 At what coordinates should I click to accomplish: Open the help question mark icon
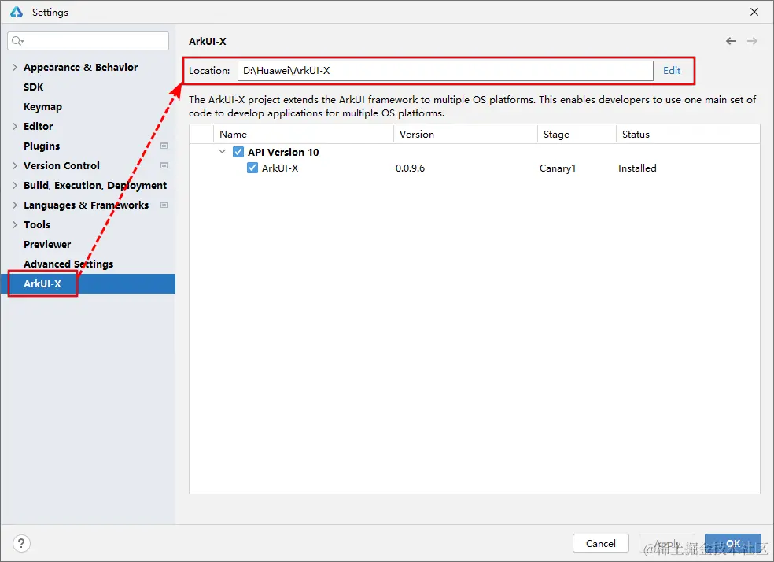tap(21, 543)
